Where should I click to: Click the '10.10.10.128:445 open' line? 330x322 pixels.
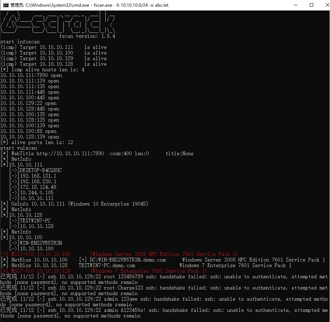pos(30,109)
